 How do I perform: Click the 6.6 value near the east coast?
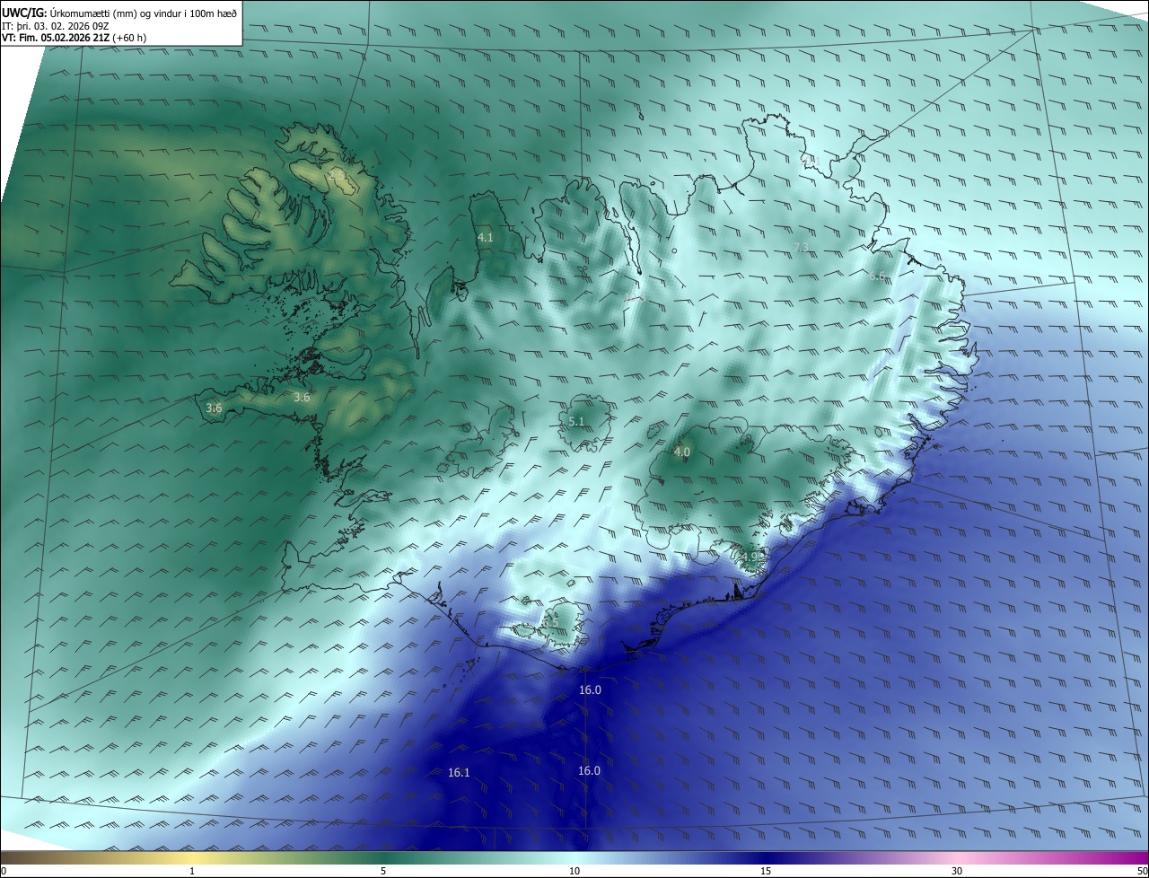pos(877,277)
